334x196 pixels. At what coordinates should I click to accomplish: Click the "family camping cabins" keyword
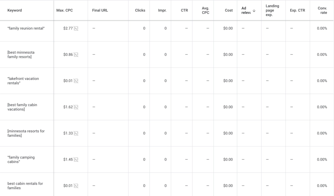[x=21, y=159]
